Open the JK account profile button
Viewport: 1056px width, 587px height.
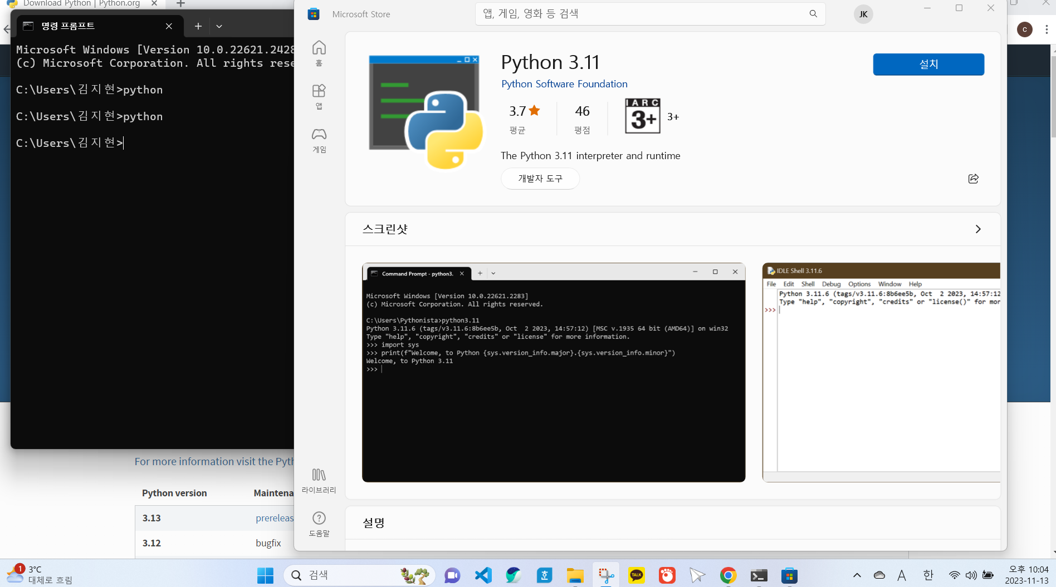coord(863,14)
